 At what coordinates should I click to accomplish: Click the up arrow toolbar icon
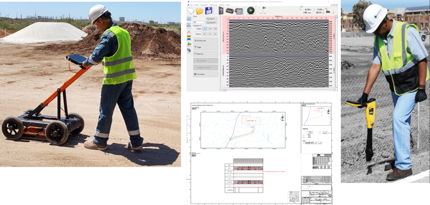point(221,11)
